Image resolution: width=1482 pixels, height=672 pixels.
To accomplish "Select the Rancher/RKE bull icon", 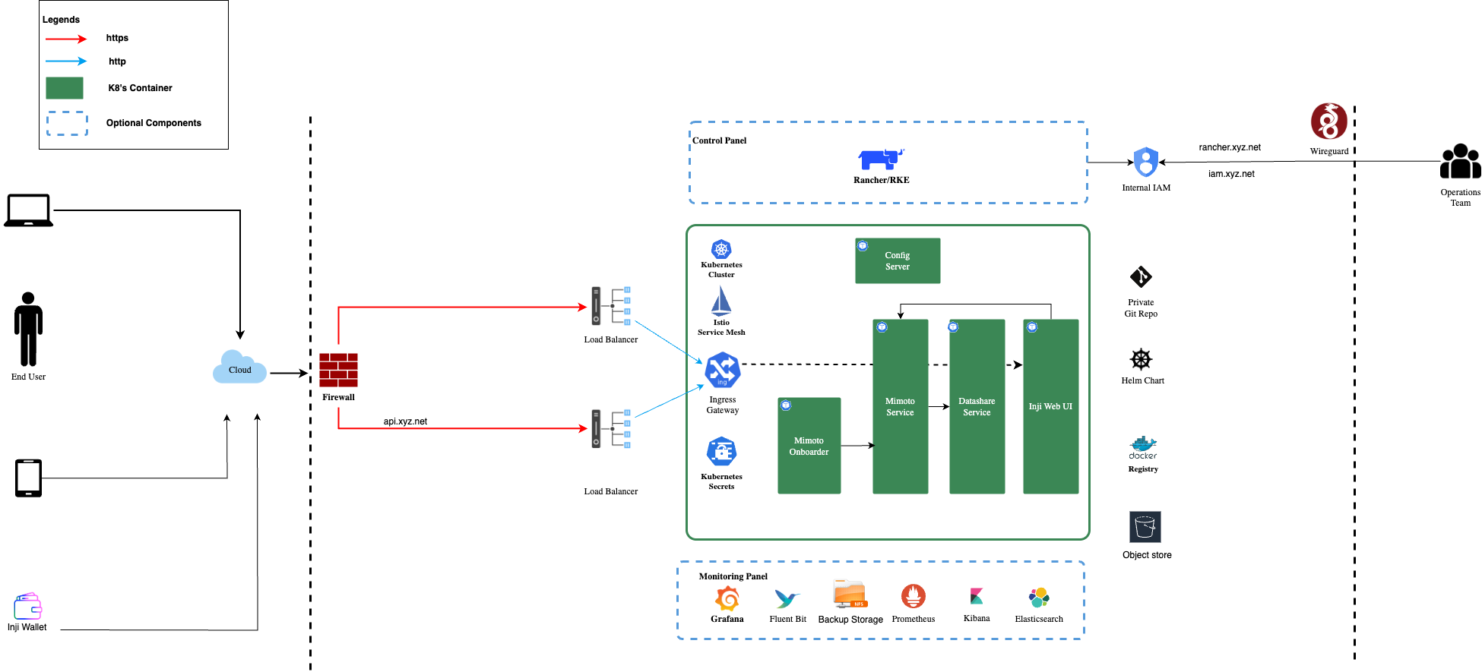I will pos(881,159).
